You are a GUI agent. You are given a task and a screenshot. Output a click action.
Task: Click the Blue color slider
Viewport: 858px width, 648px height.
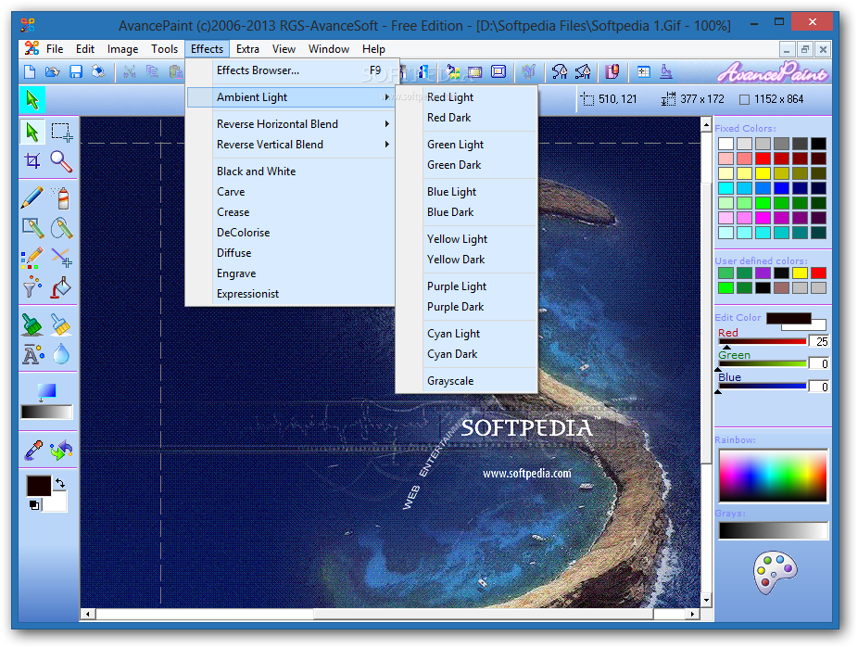click(x=763, y=387)
